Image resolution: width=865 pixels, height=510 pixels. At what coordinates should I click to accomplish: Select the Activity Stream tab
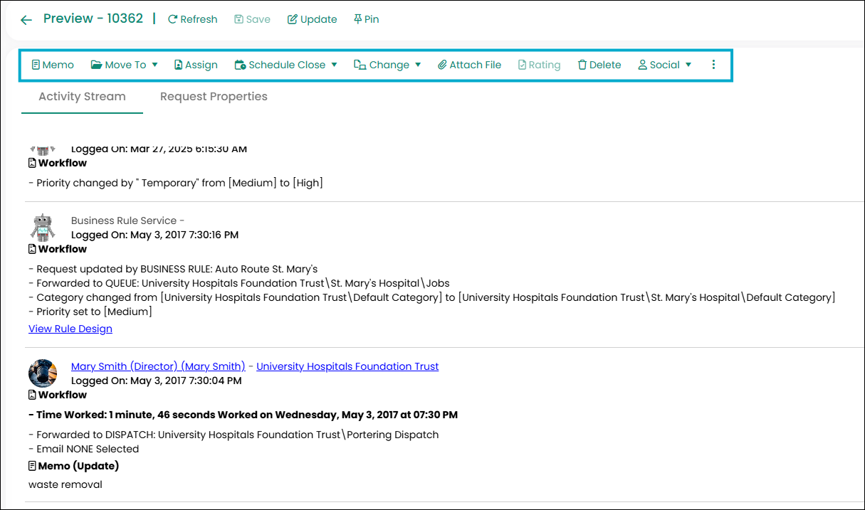[82, 97]
